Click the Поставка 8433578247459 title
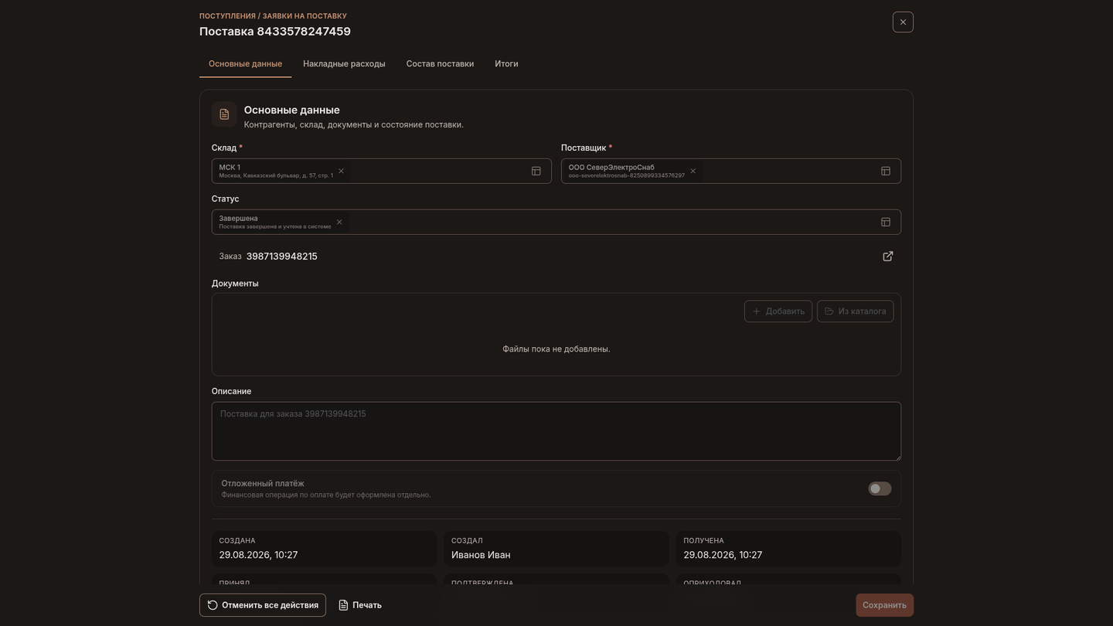This screenshot has width=1113, height=626. pos(275,32)
